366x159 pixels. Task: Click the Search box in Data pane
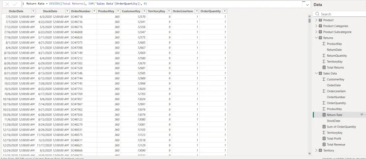click(340, 14)
